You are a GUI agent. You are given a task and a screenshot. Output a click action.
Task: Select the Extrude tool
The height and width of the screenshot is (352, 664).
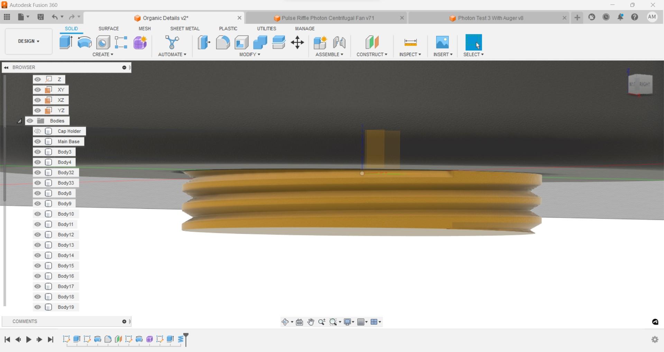66,42
